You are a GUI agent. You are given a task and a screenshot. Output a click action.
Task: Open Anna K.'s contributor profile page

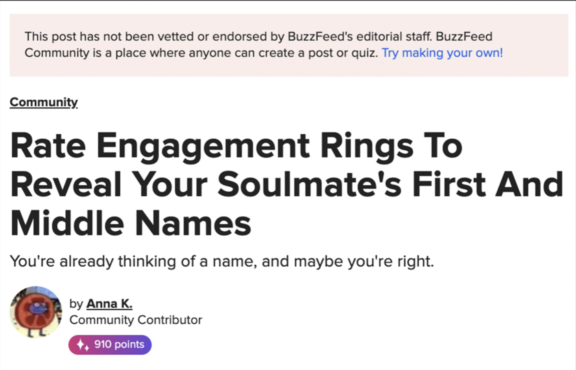click(109, 303)
